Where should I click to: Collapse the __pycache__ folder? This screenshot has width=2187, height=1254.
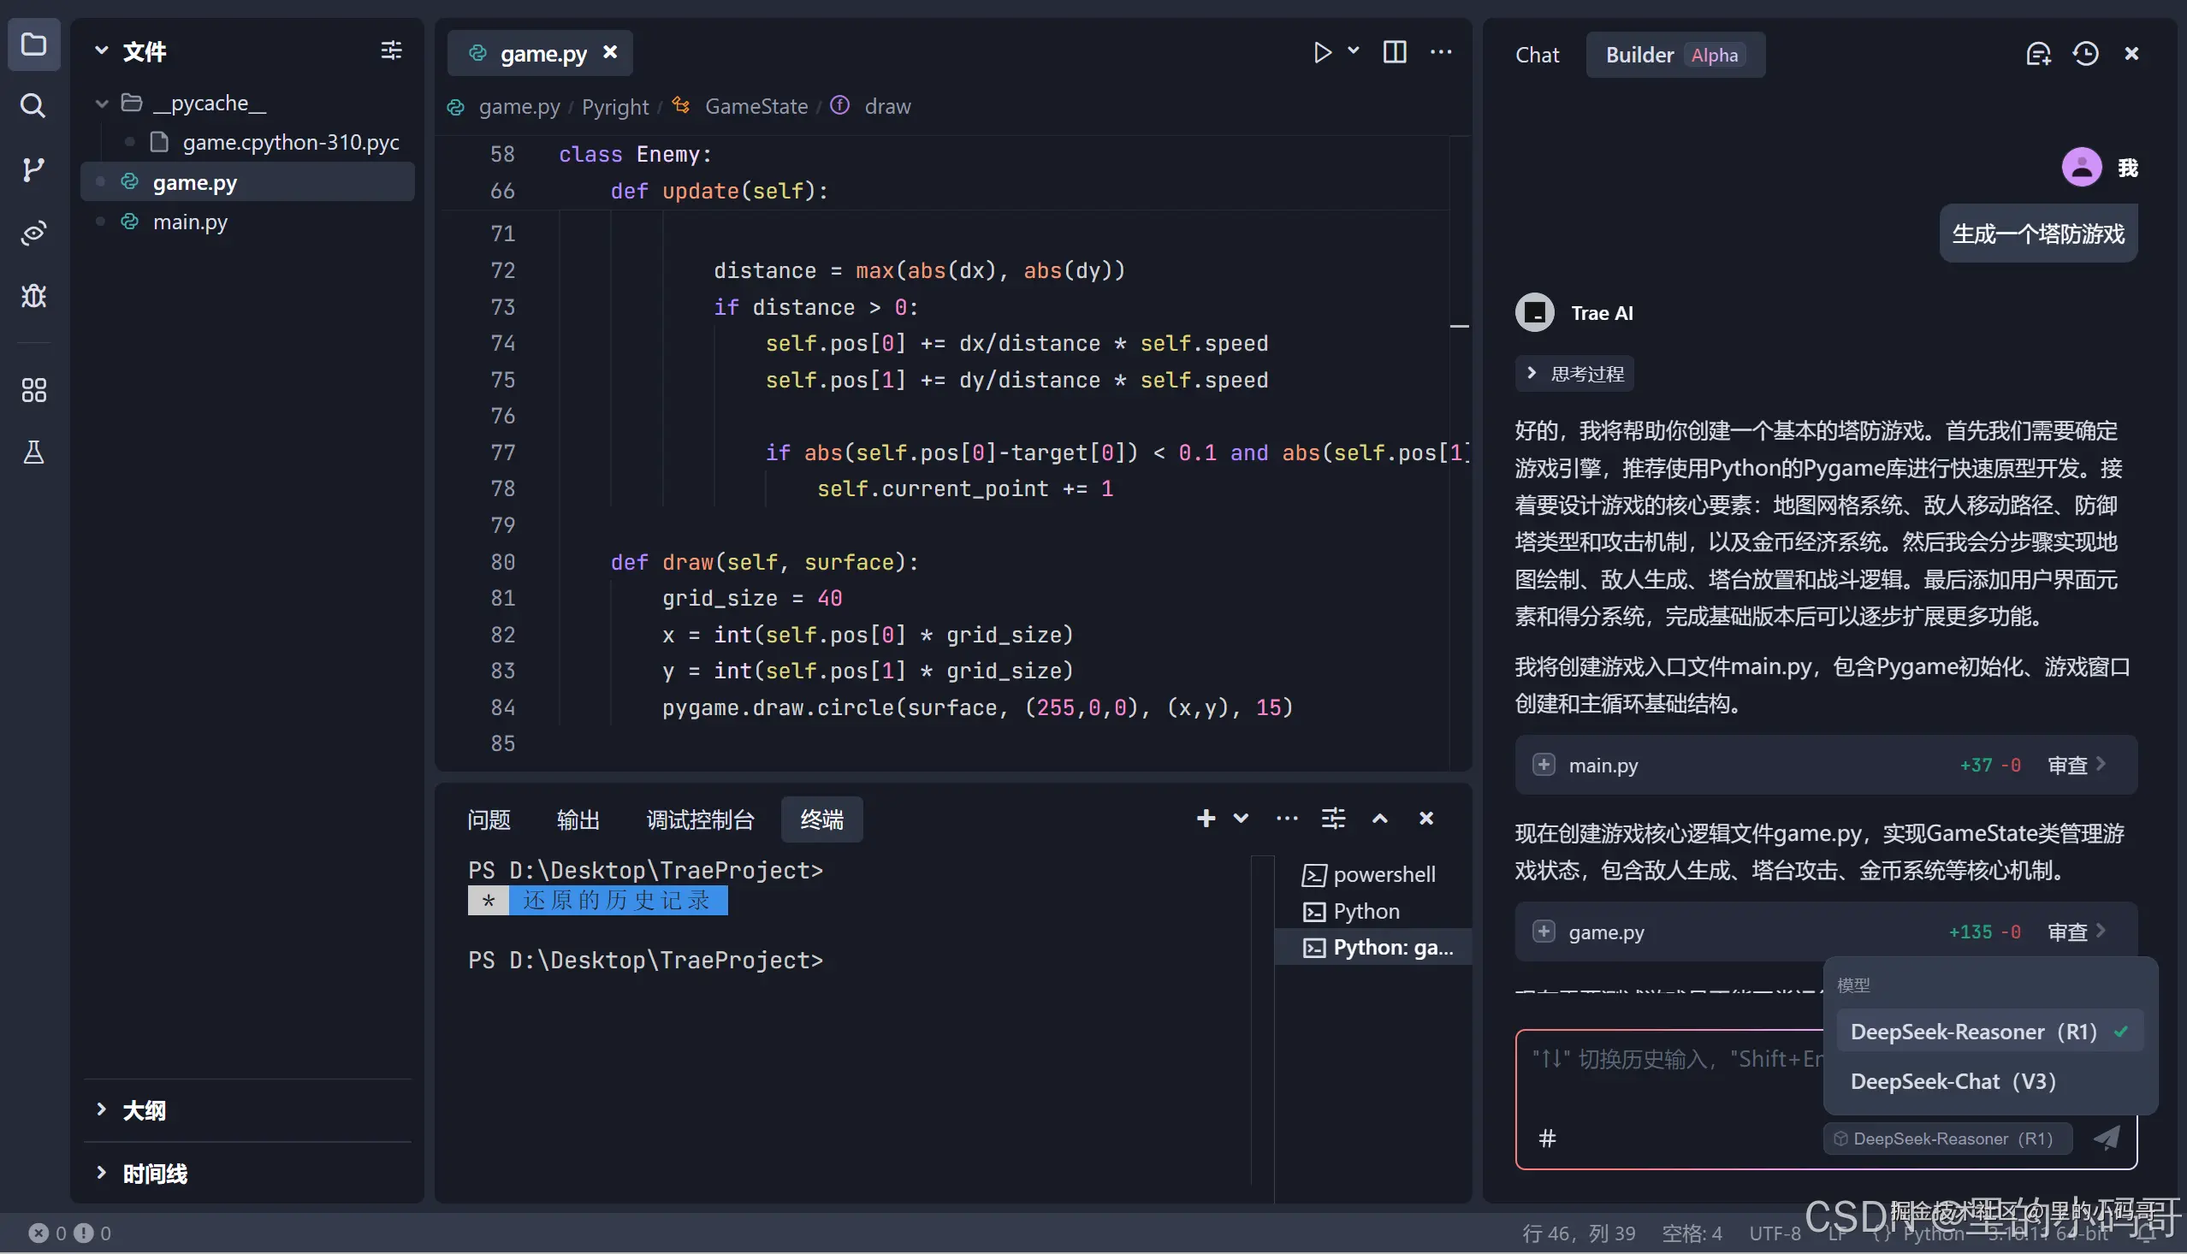click(102, 104)
